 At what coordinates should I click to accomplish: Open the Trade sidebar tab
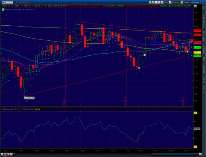(x=204, y=8)
